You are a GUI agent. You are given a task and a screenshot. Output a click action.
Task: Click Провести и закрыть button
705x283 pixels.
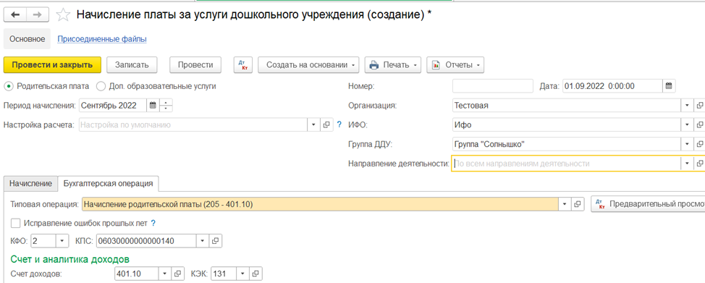(52, 65)
